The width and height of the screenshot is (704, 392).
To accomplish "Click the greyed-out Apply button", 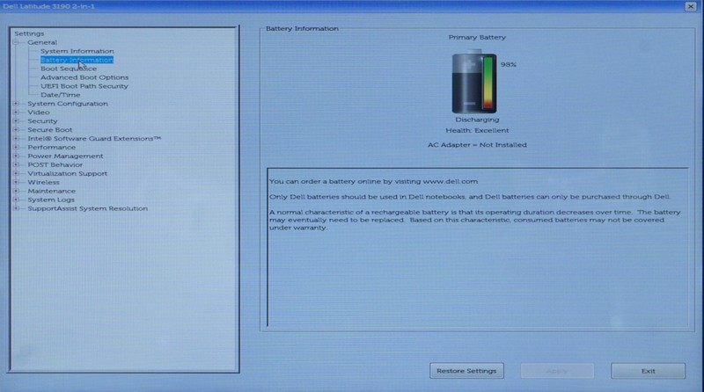I will pyautogui.click(x=557, y=371).
